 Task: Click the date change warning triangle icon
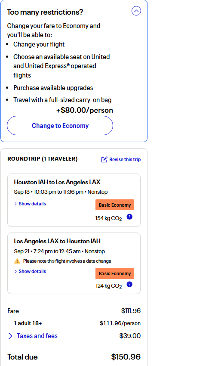tap(17, 261)
